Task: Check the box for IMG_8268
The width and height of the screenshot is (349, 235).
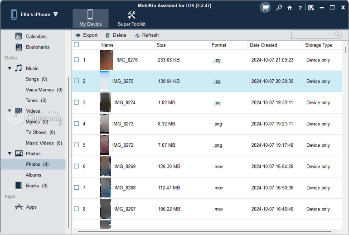Action: pos(76,187)
